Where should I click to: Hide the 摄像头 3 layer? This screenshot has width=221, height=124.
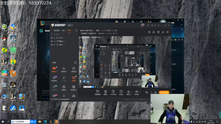[x=52, y=41]
